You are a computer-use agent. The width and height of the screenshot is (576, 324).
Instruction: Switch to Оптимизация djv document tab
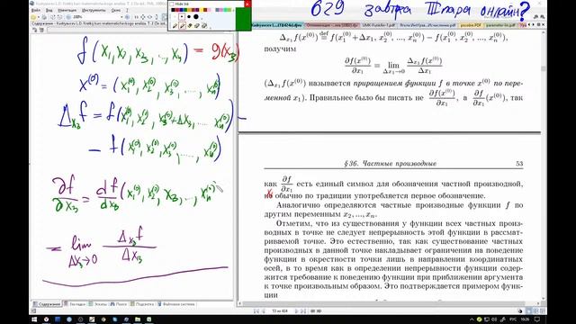[x=332, y=25]
